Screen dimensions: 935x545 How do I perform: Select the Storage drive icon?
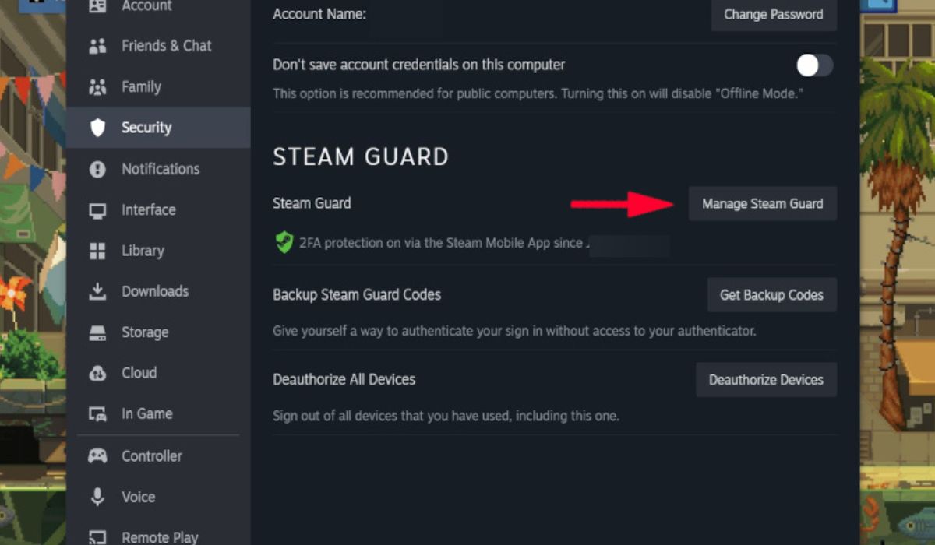(98, 332)
